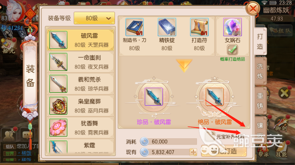
Task: Open the 打造 tab
Action: click(260, 41)
